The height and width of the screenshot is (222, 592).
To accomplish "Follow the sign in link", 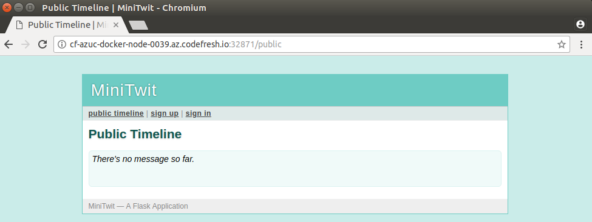I will [198, 113].
